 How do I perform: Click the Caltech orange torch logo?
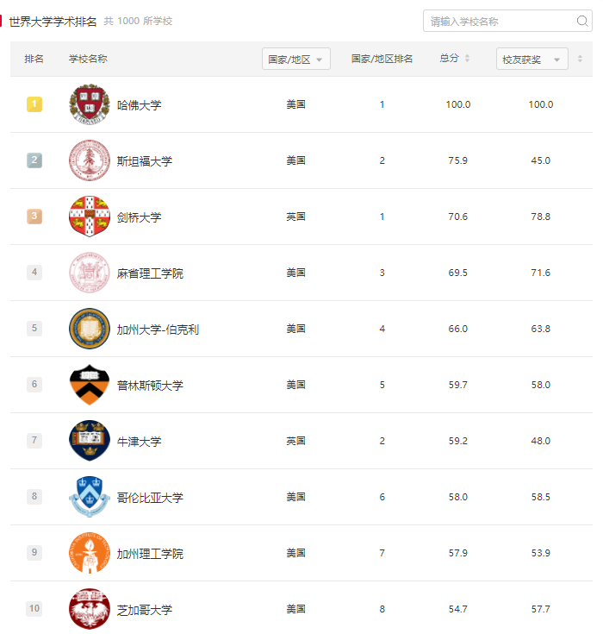pyautogui.click(x=90, y=553)
